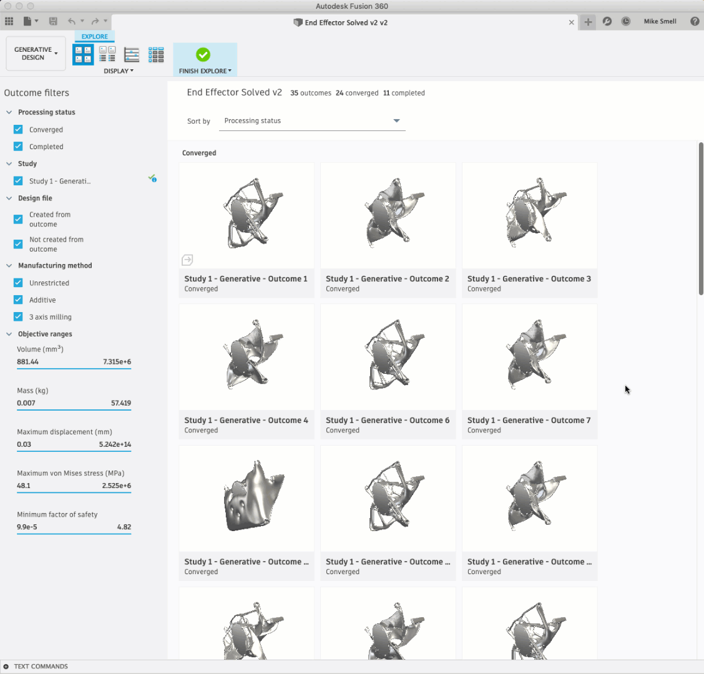
Task: Select Properties view display icon
Action: coord(107,55)
